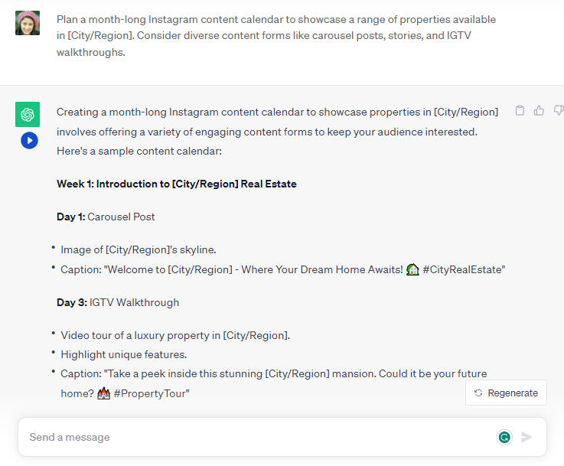Viewport: 564px width, 466px height.
Task: Click the #PropertyTour hashtag text
Action: 150,393
